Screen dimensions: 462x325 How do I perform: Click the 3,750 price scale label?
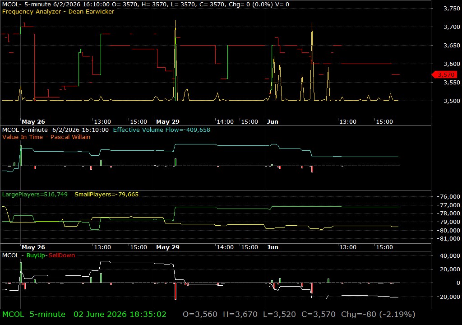pyautogui.click(x=452, y=8)
